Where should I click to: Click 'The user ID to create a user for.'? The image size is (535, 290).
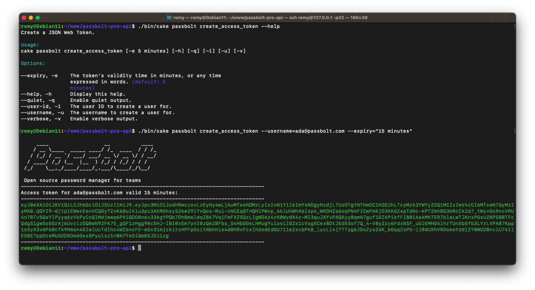121,107
